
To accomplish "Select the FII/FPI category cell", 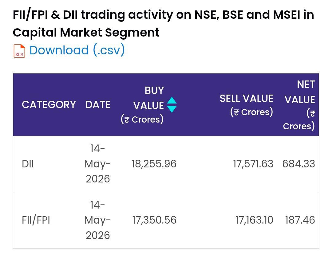I will 36,220.
